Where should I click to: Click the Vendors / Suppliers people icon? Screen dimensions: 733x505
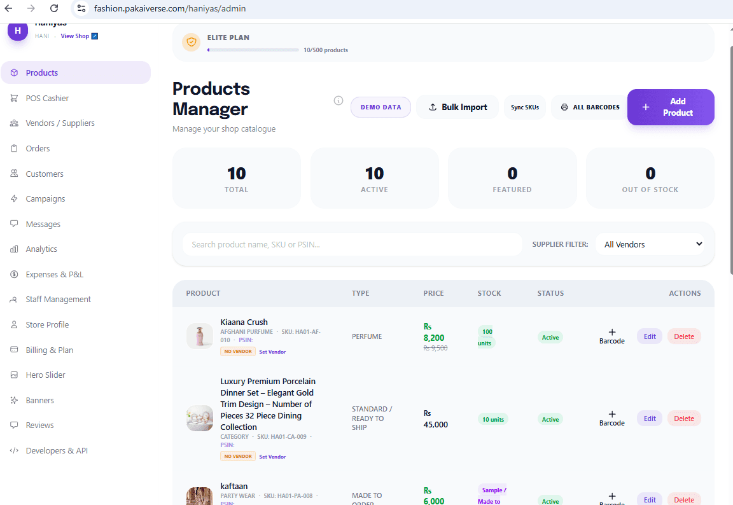click(x=14, y=123)
